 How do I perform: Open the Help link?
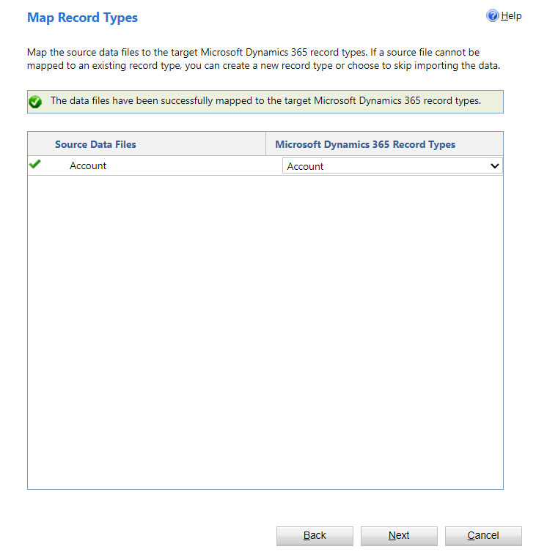tap(511, 16)
